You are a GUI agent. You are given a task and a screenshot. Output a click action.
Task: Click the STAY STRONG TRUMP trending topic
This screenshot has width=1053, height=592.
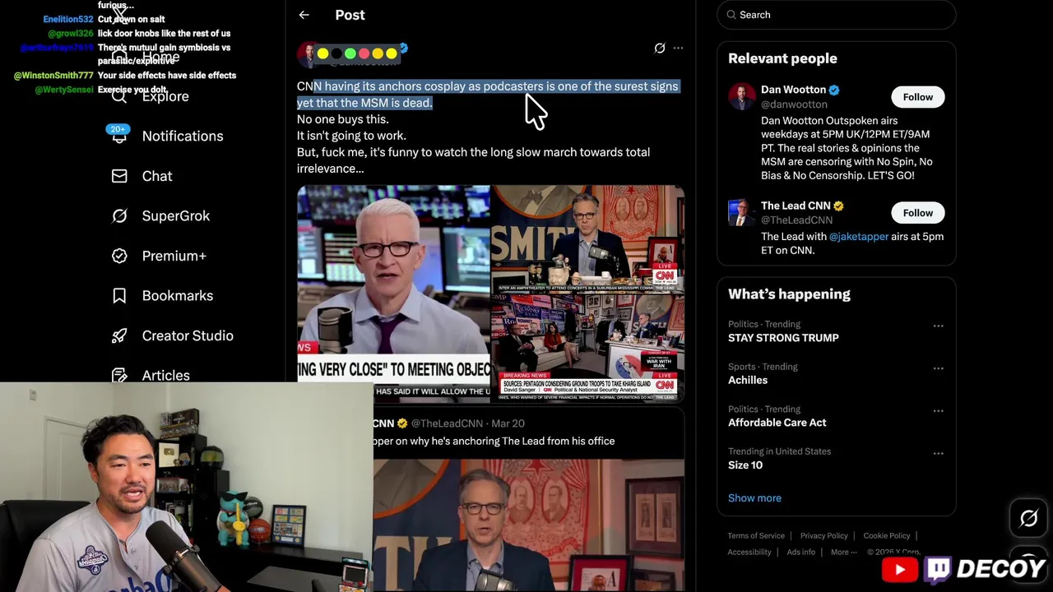click(783, 338)
